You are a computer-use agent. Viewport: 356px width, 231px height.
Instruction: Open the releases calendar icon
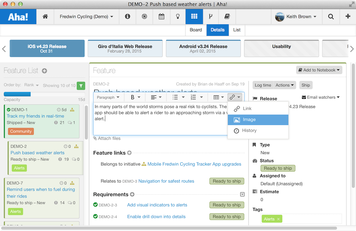[x=161, y=16]
